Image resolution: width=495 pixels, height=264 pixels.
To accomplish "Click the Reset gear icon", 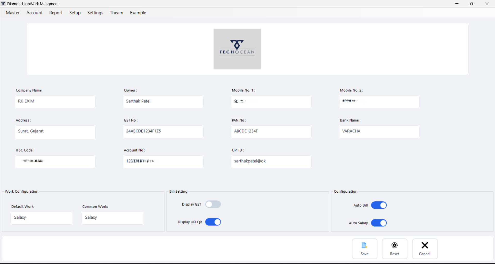I will tap(394, 245).
